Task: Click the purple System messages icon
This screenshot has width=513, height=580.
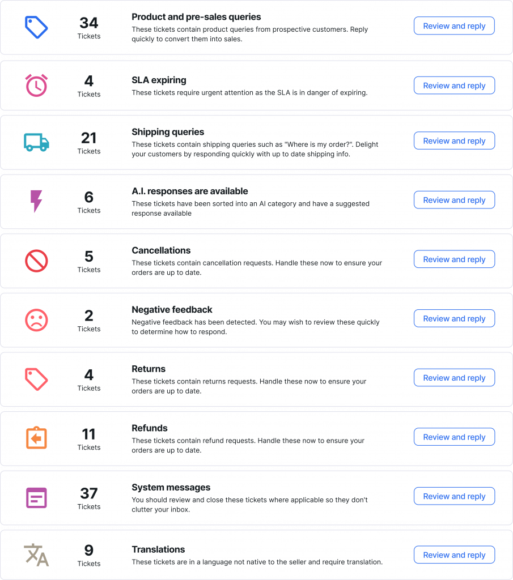Action: [37, 497]
